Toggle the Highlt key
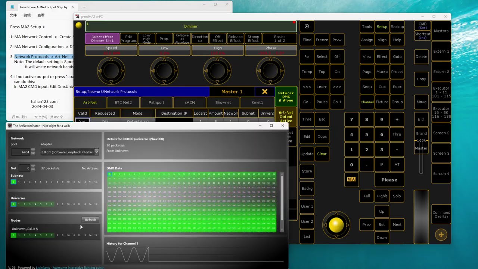Screen dimensions: 478x269 382,196
